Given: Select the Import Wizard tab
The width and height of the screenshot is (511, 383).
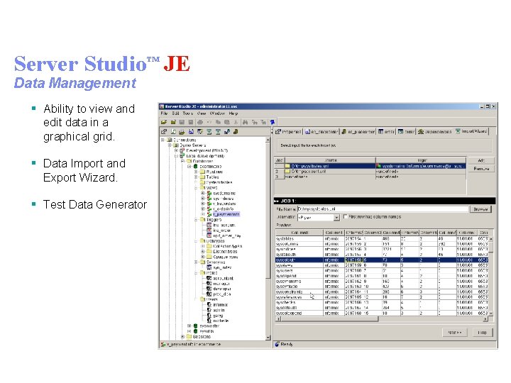Looking at the screenshot, I should 471,131.
